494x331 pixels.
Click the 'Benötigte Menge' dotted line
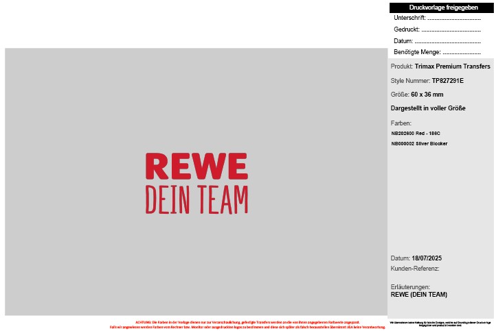point(462,53)
